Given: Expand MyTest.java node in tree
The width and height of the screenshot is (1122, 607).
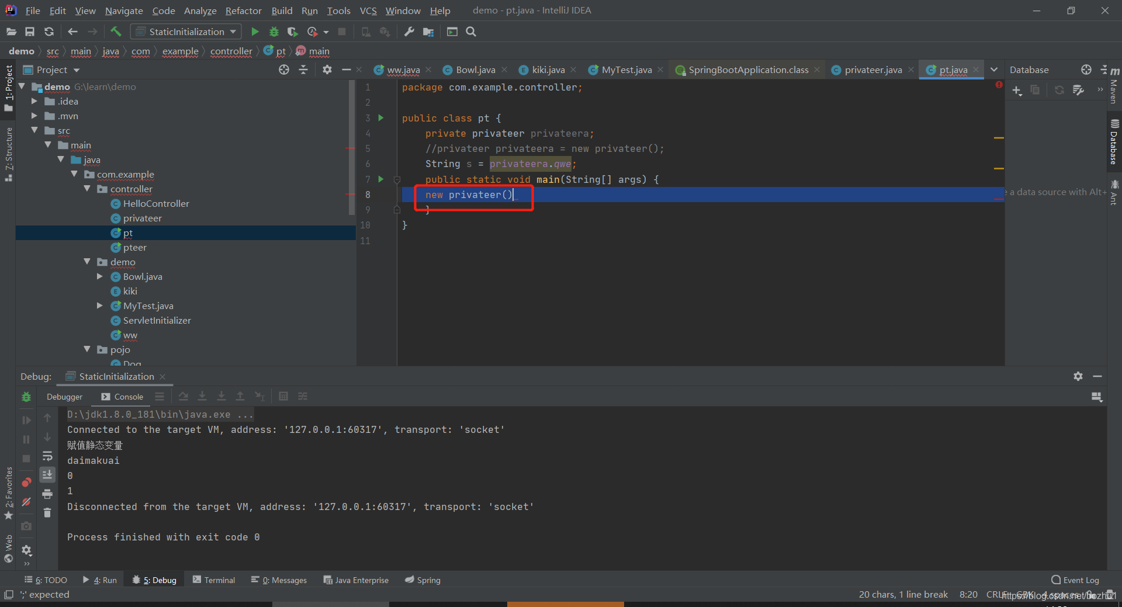Looking at the screenshot, I should 100,306.
